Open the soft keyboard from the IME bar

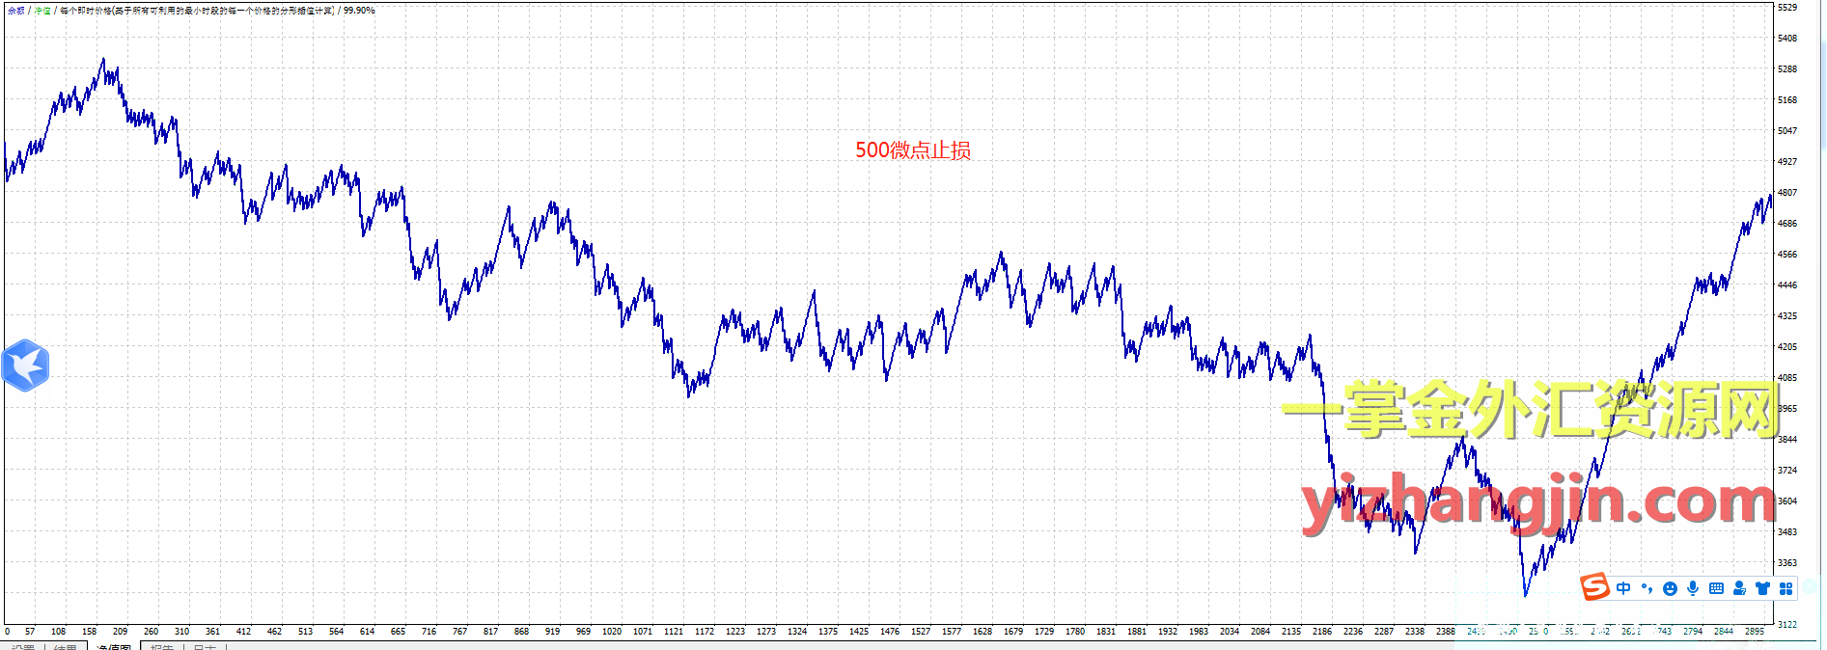(1716, 588)
